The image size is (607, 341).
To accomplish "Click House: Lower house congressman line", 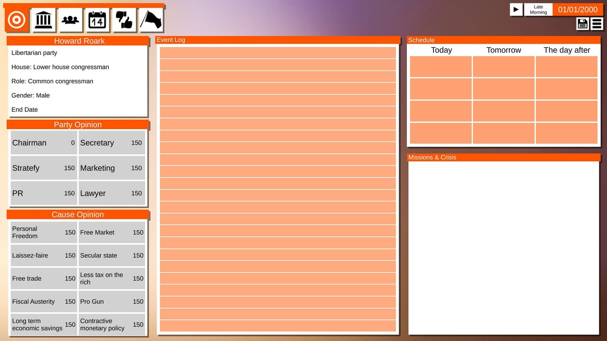I will pyautogui.click(x=60, y=67).
